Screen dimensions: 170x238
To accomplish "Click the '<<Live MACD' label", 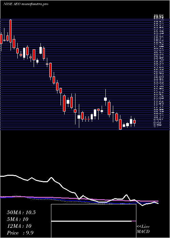I will 143,229.
